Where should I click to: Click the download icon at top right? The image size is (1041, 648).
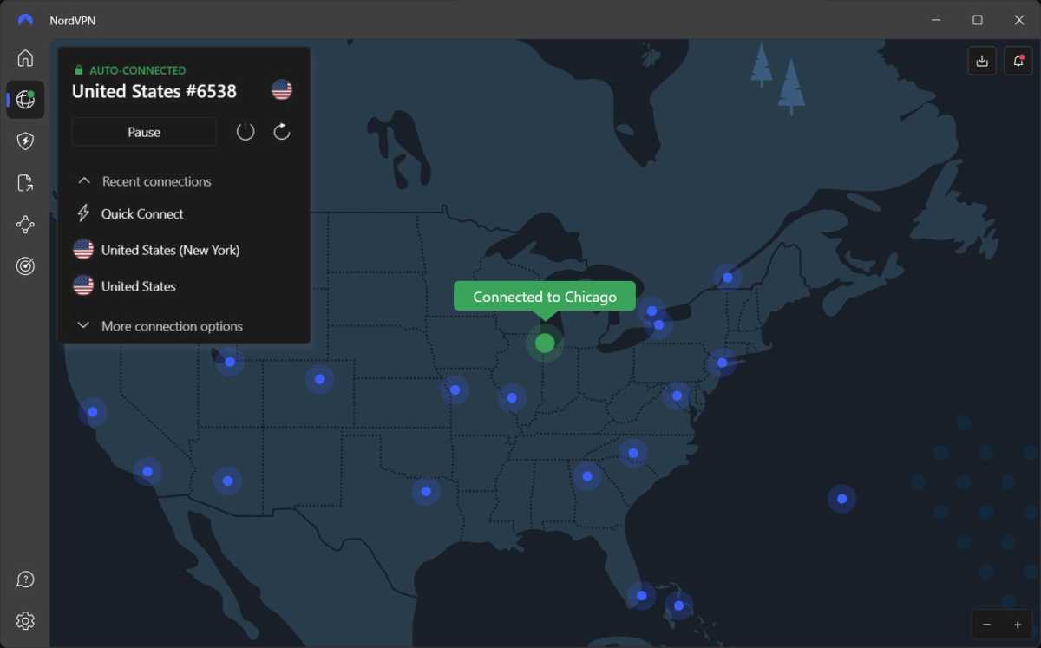tap(982, 61)
